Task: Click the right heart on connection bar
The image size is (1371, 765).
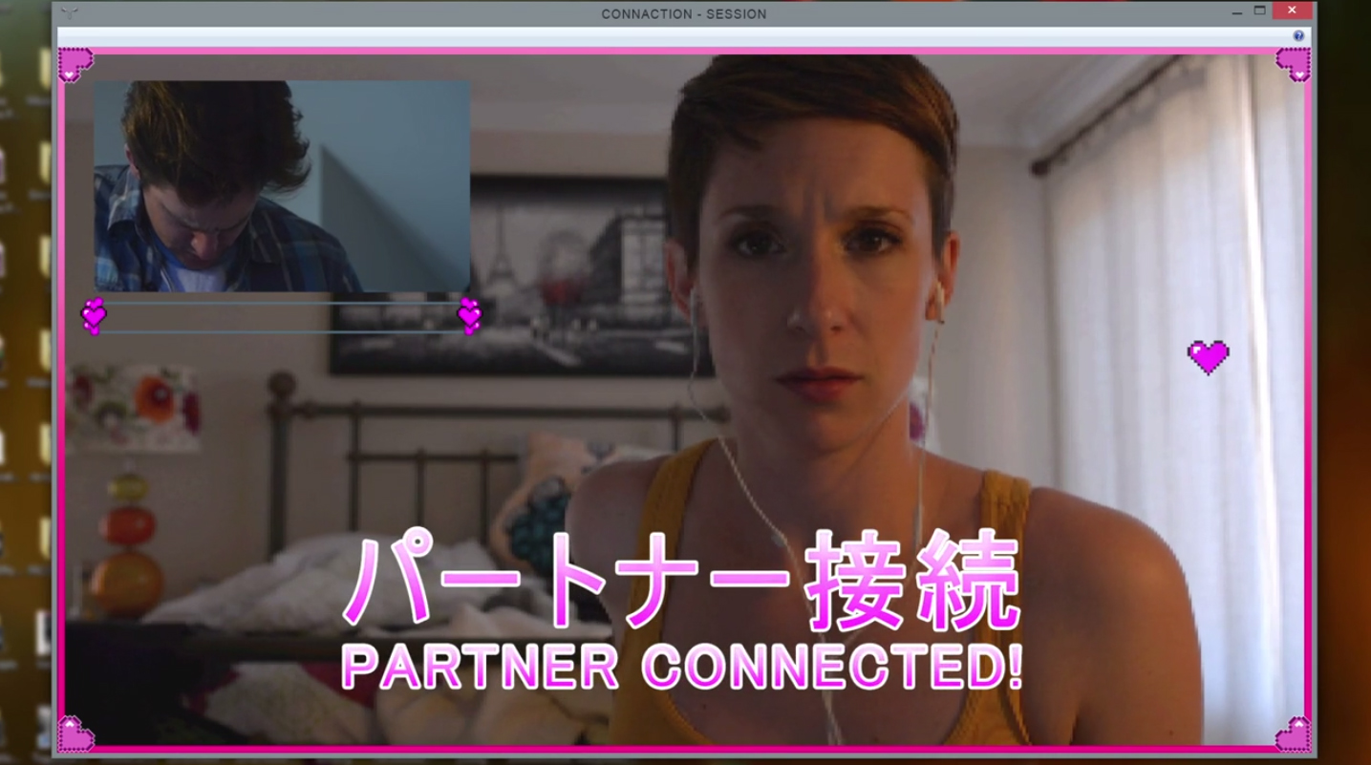Action: 469,316
